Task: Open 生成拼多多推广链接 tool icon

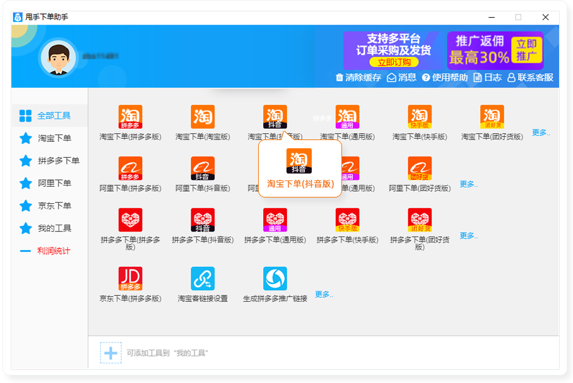Action: click(x=275, y=278)
